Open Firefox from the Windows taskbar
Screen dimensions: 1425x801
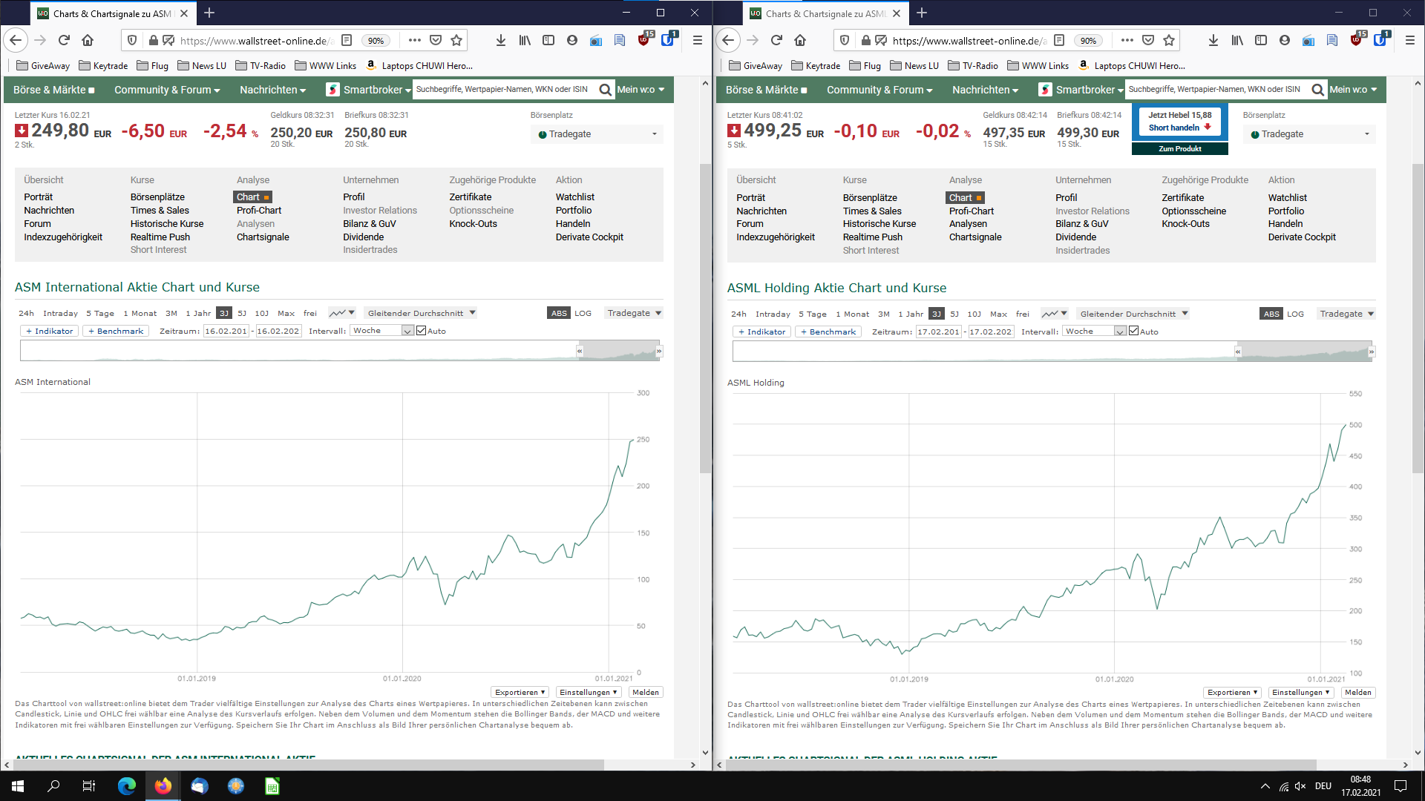[163, 786]
